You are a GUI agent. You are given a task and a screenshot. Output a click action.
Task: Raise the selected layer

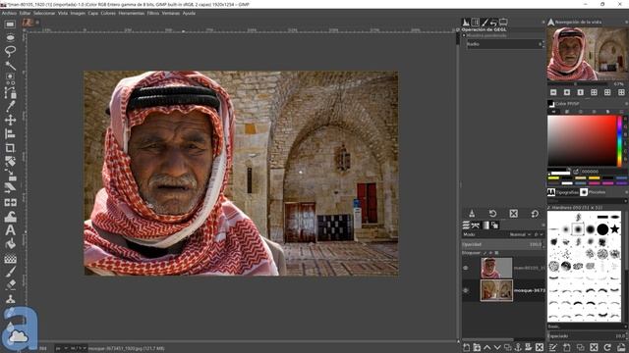coord(487,347)
